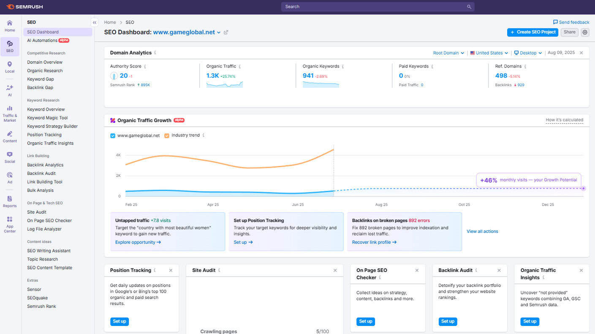Click the Industry trend info icon

(x=204, y=136)
